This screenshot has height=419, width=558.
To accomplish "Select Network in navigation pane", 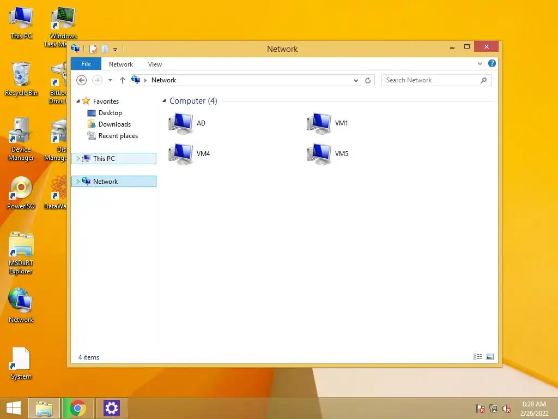I will click(114, 181).
